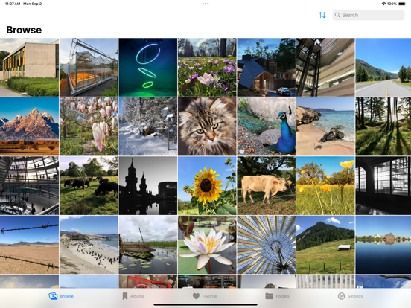Open the grazing black cattle photo
The height and width of the screenshot is (308, 411).
point(89,186)
